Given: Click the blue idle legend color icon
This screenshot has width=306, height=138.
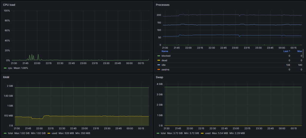Looking at the screenshot, I should coord(158,65).
